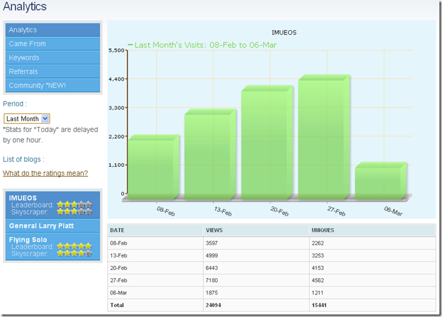Click the 13-Feb chart bar
The image size is (442, 317).
point(210,154)
